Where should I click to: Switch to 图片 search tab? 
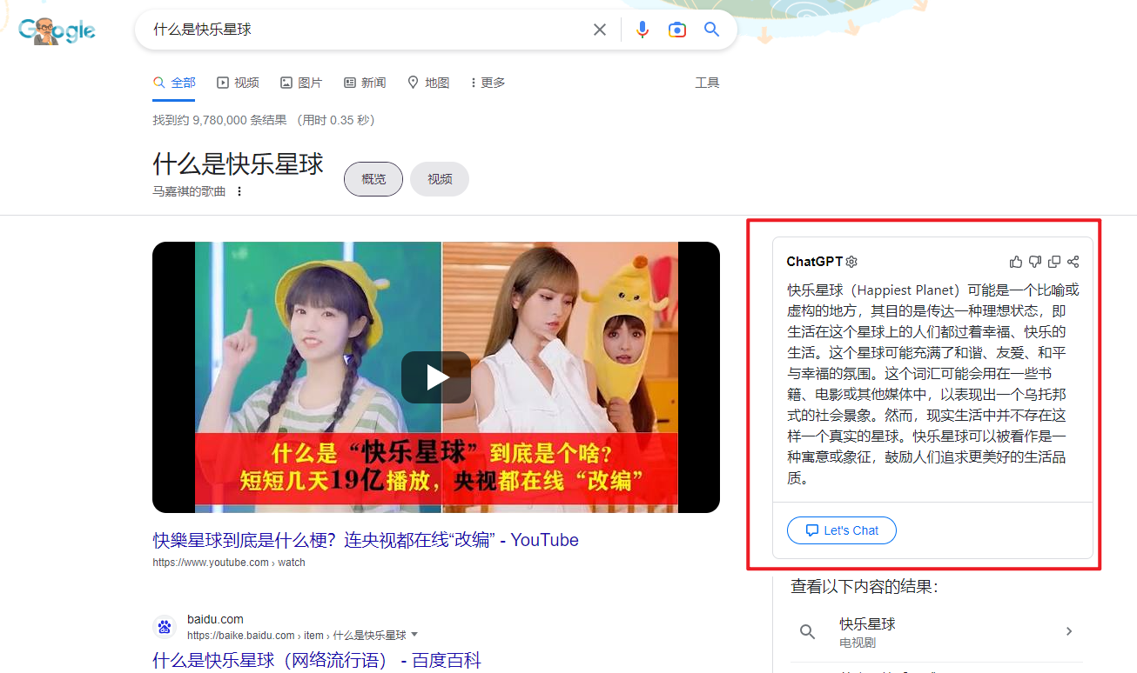pos(301,83)
